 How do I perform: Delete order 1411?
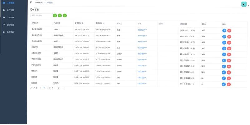tap(229, 84)
